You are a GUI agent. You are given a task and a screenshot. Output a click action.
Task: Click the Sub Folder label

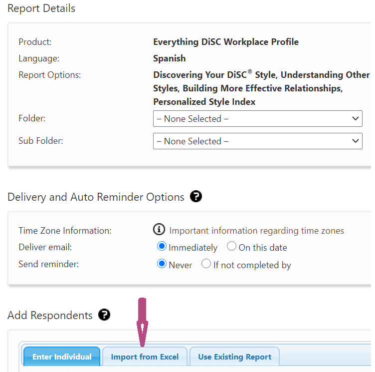pyautogui.click(x=41, y=141)
